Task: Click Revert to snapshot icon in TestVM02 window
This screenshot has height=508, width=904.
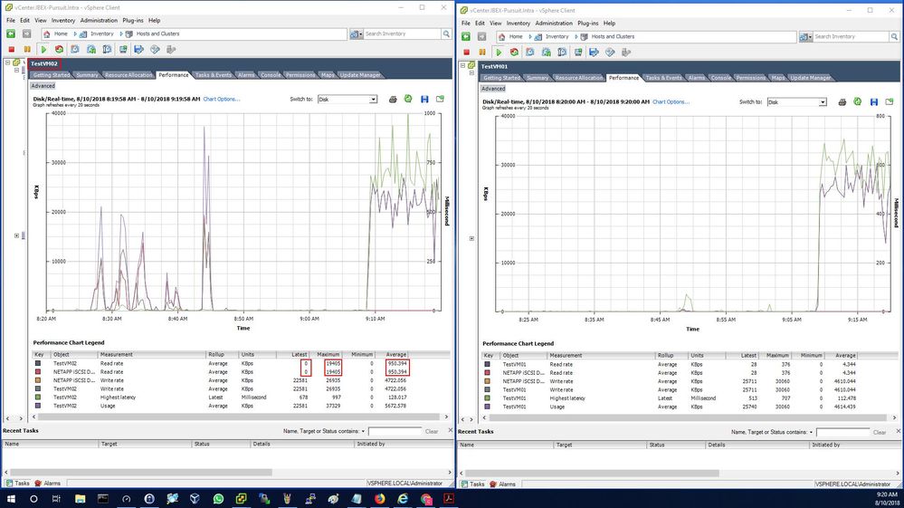Action: [x=91, y=50]
